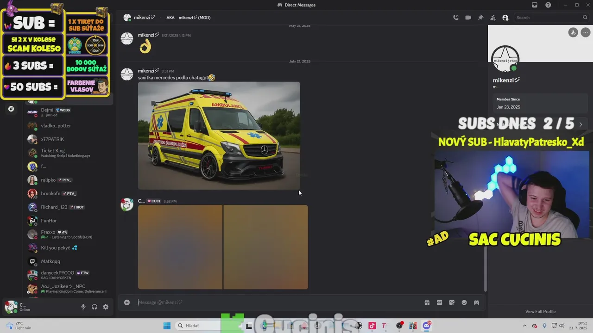
Task: Open the DM with x77PATRIK
Action: 68,139
